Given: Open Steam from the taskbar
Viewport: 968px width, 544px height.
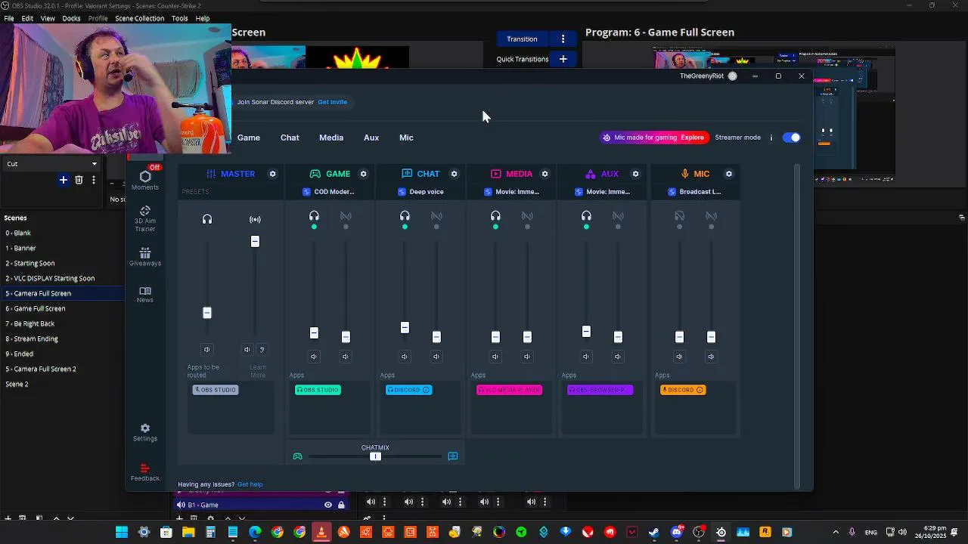Looking at the screenshot, I should 654,532.
